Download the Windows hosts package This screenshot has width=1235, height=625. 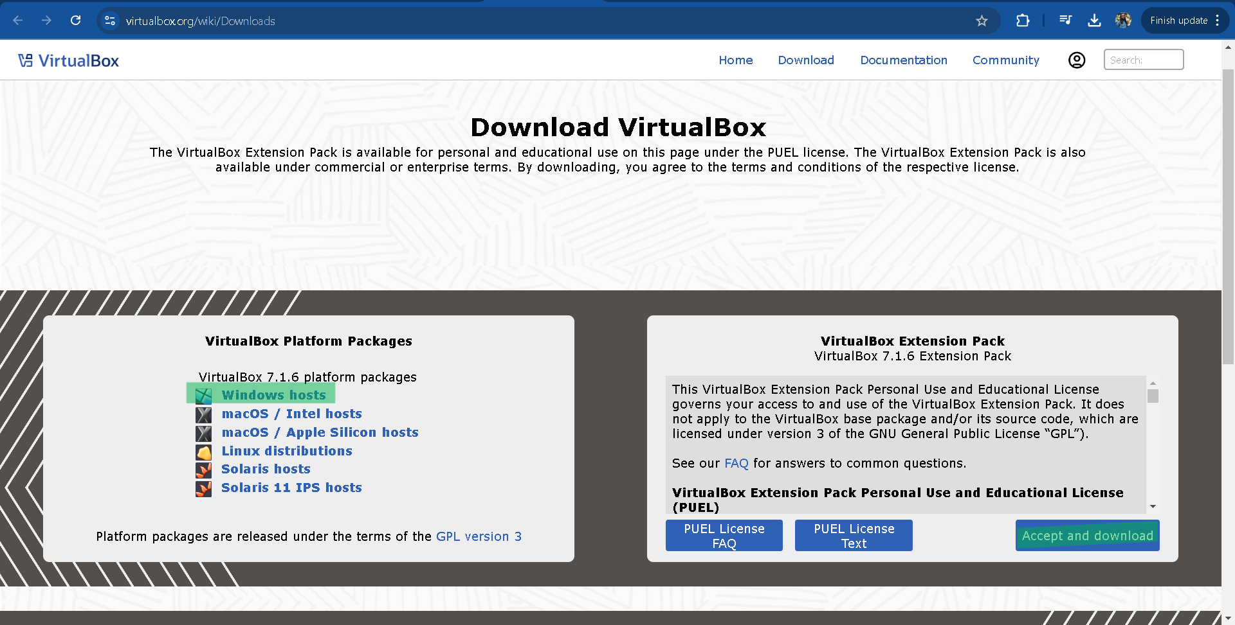point(274,395)
